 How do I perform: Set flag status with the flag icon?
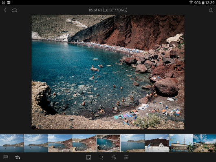(x=6, y=157)
